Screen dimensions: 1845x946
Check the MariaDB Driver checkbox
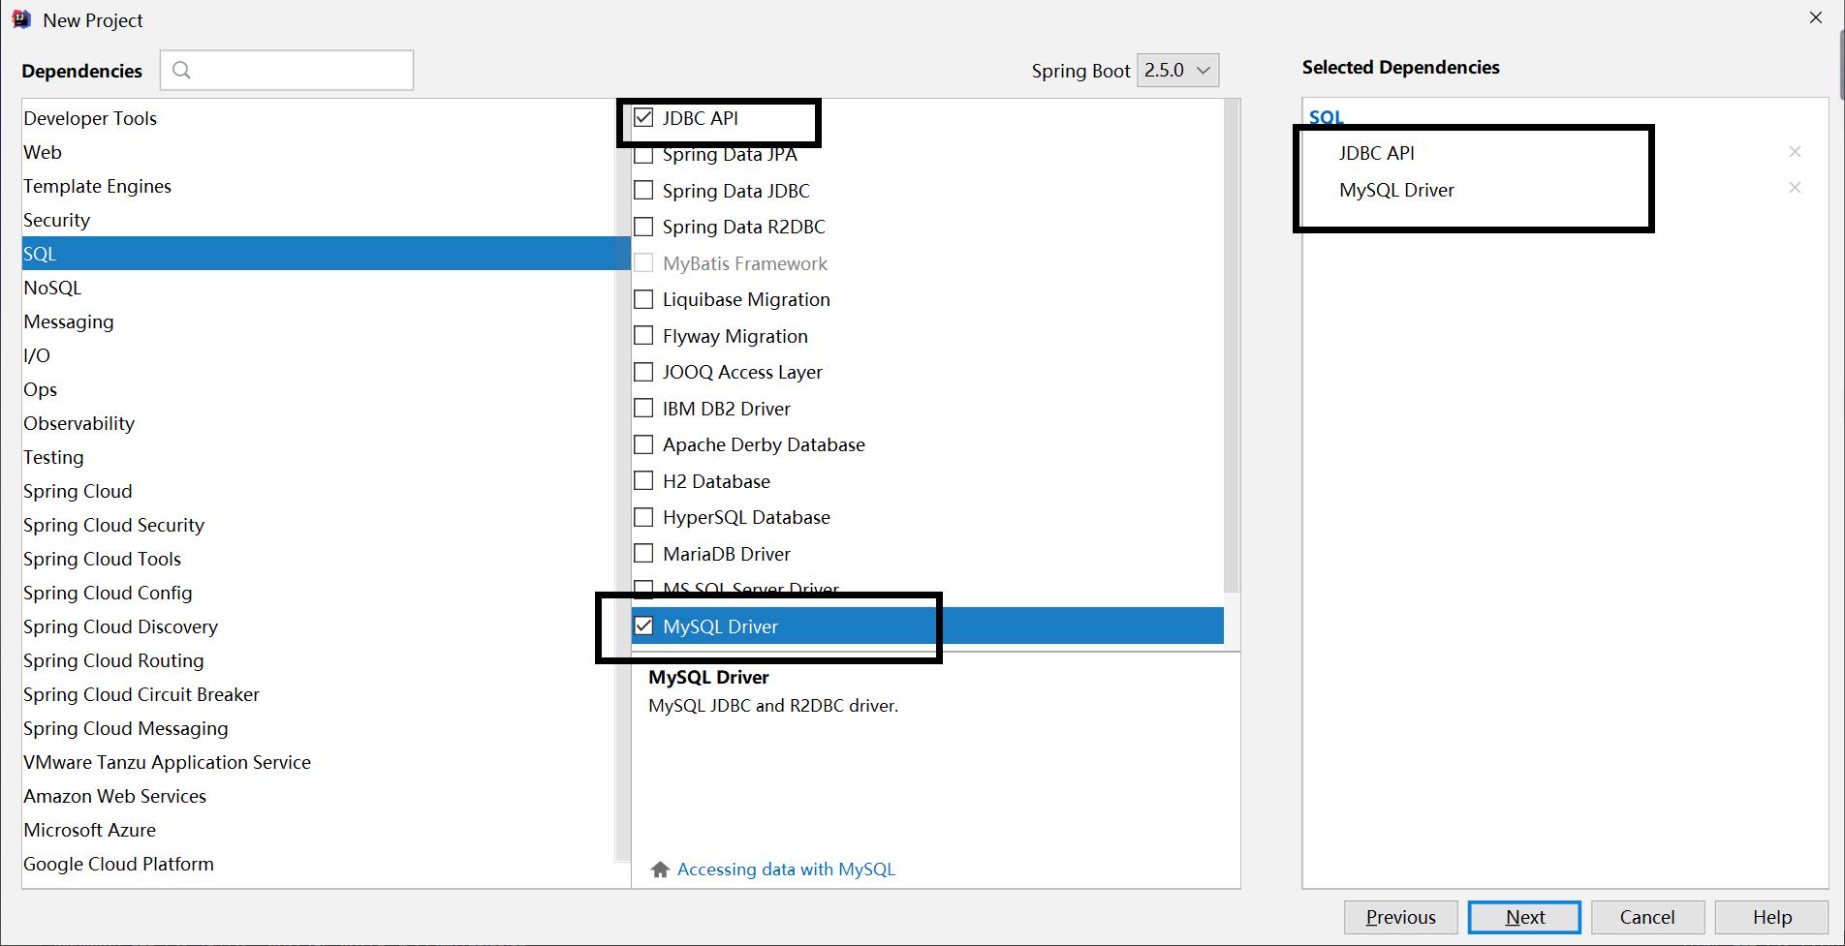point(643,554)
